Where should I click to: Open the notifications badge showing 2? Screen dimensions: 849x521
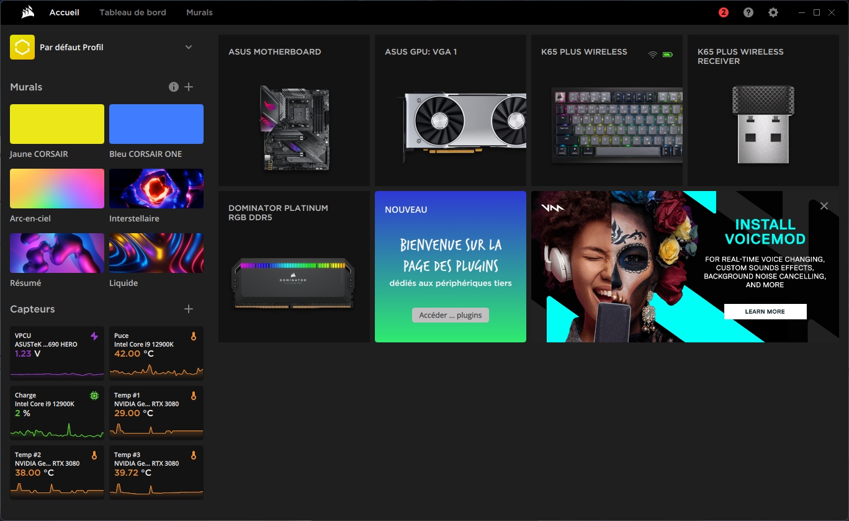pos(724,12)
